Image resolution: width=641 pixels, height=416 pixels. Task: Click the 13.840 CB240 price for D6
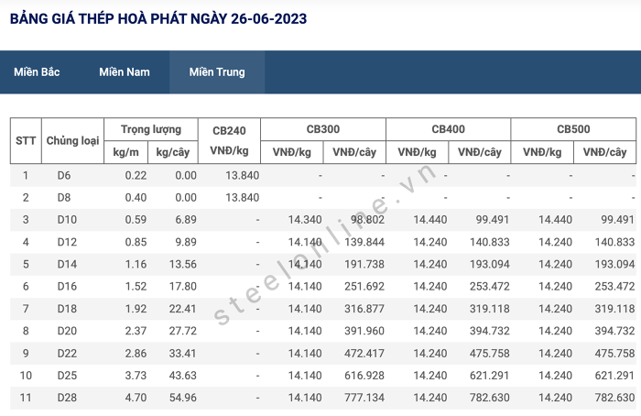click(243, 176)
